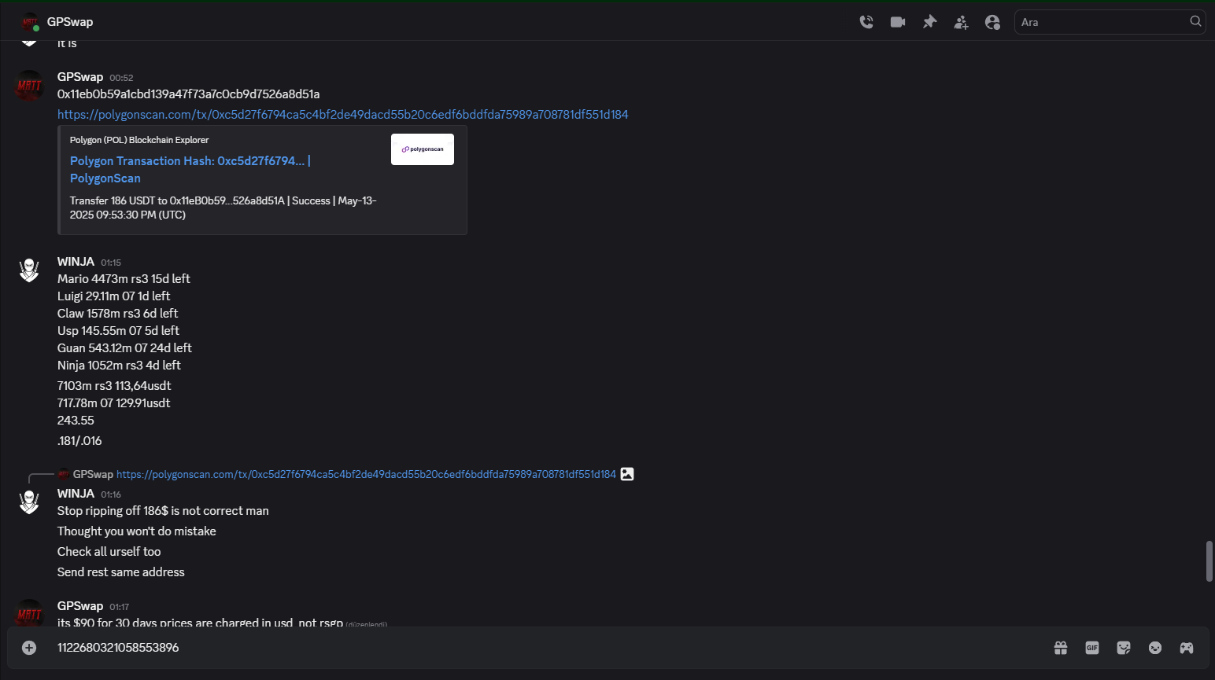Open the polygonscan.com transaction URL at 00:52
Viewport: 1215px width, 680px height.
342,115
